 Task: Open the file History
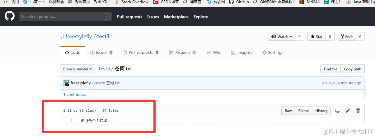[321, 111]
